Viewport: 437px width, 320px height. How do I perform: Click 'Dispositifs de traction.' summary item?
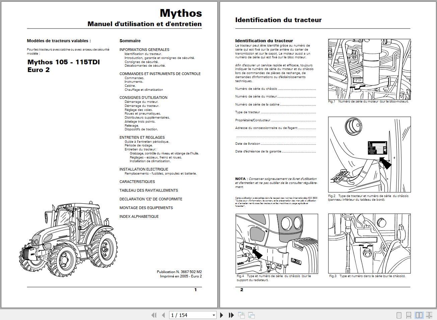pos(141,129)
